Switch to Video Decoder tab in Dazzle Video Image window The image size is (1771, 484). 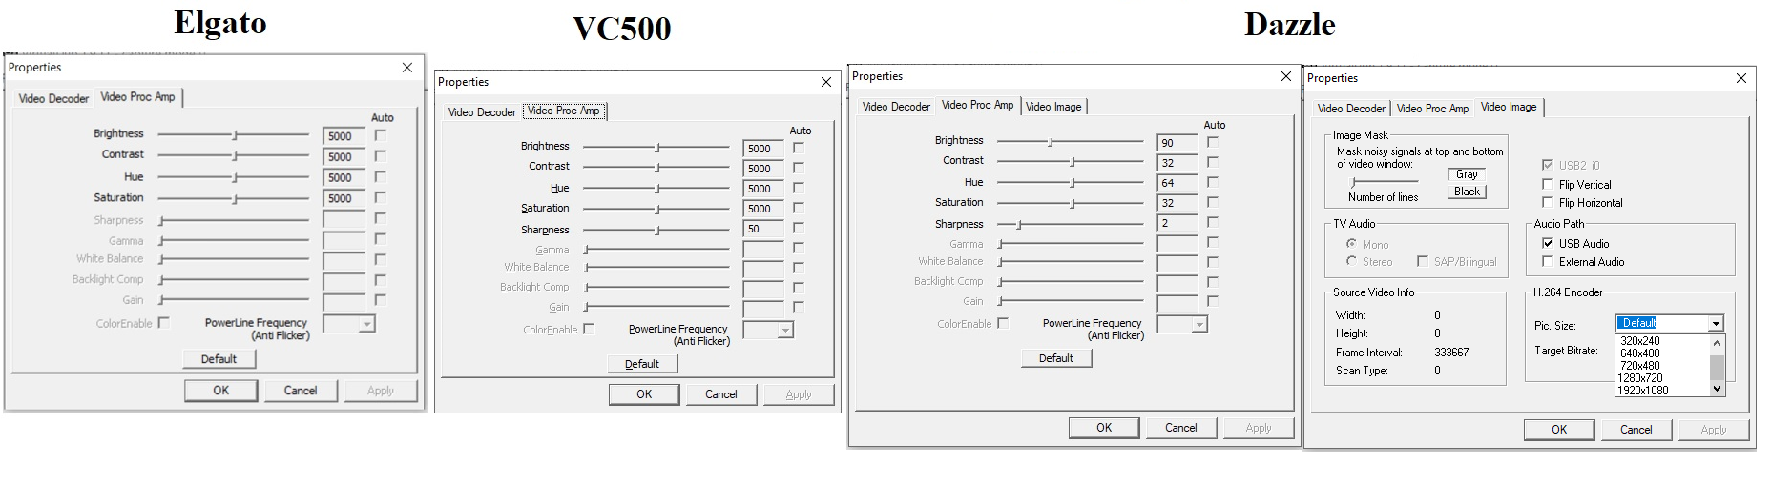1351,109
